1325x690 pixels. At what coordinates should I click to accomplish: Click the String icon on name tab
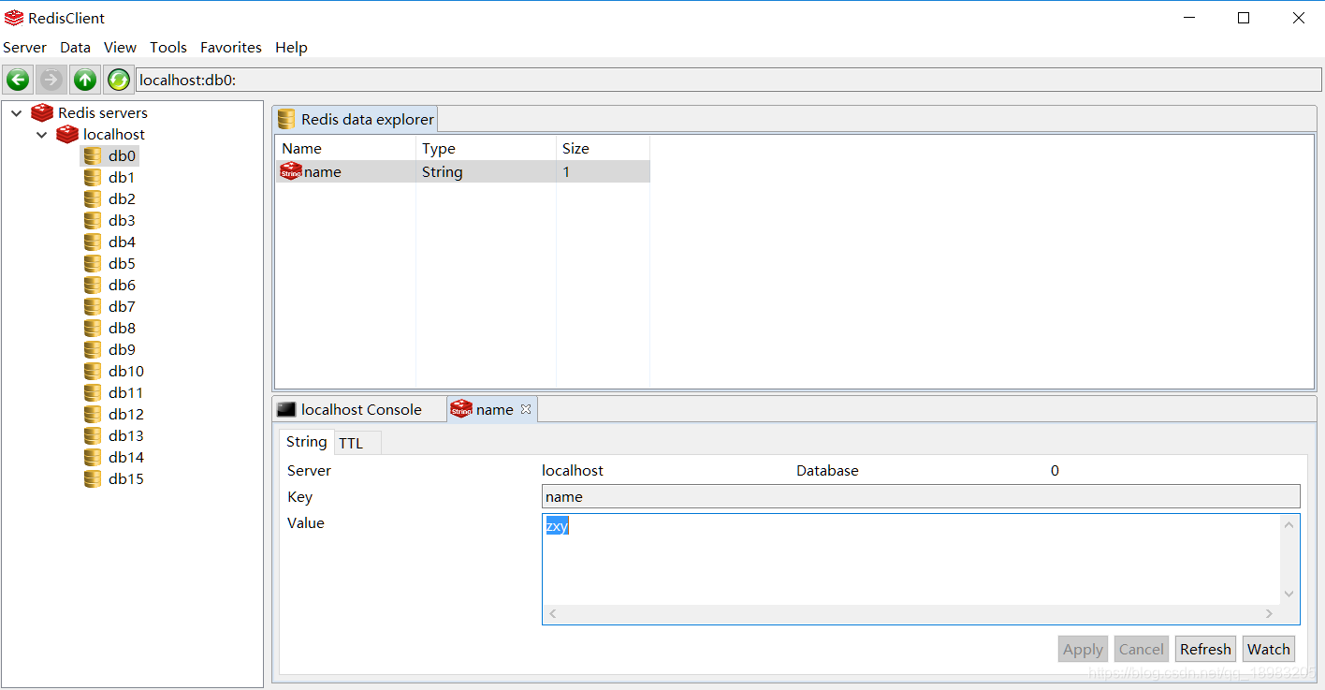(x=461, y=409)
